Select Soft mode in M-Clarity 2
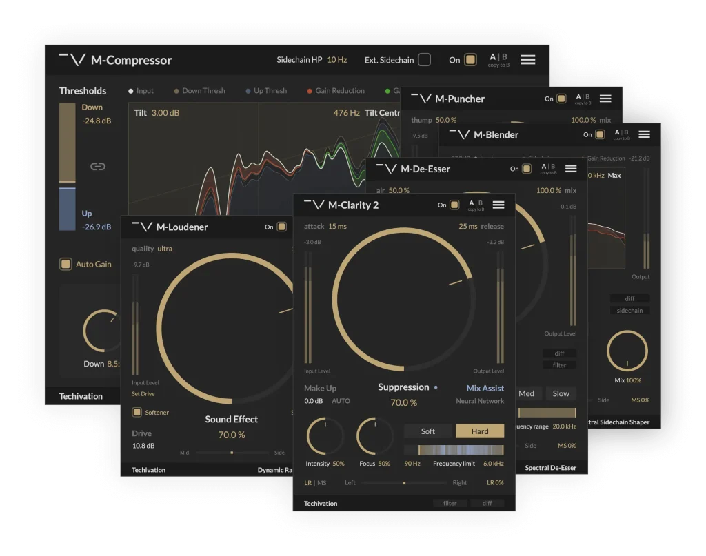Screen dimensions: 706x556 click(428, 431)
